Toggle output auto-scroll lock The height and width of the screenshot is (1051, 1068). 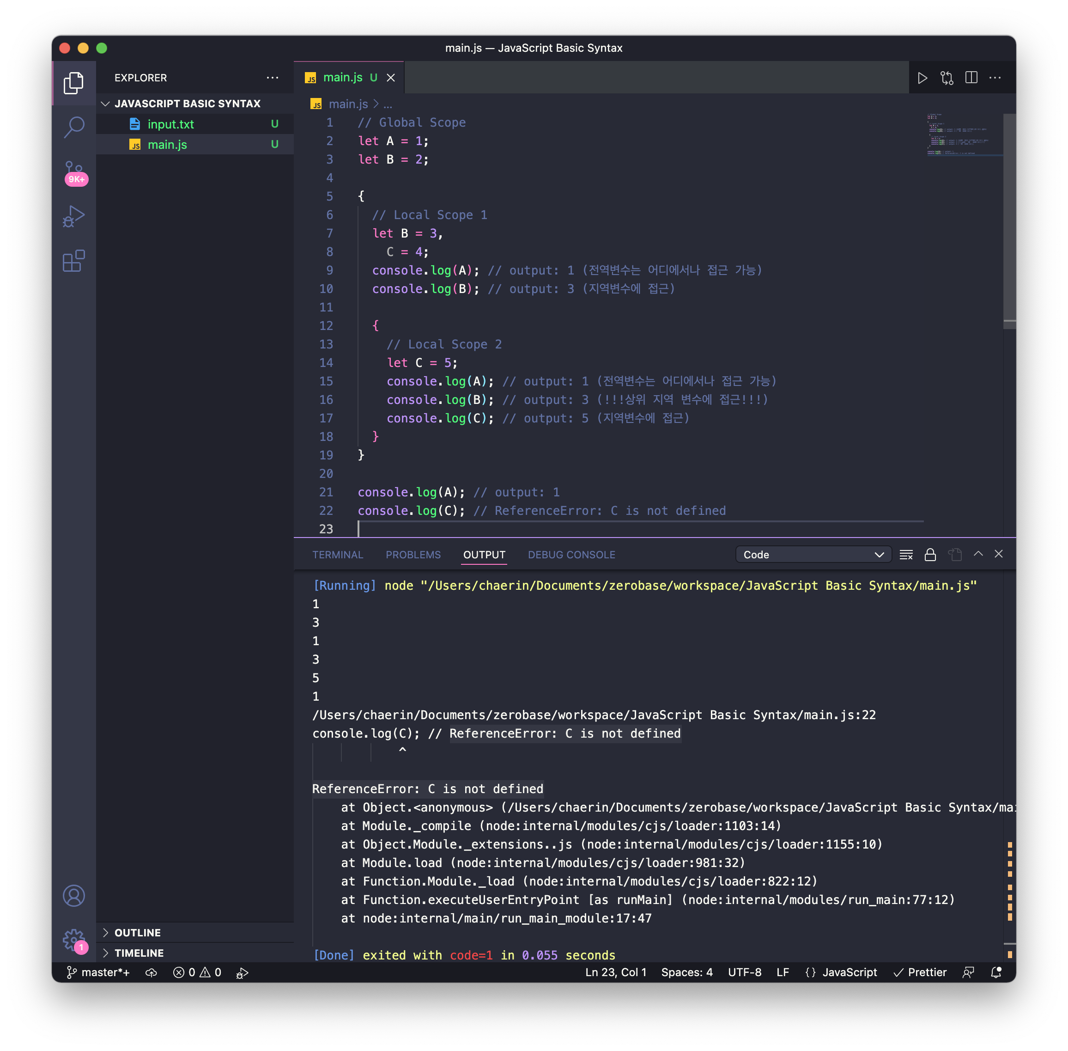[930, 555]
